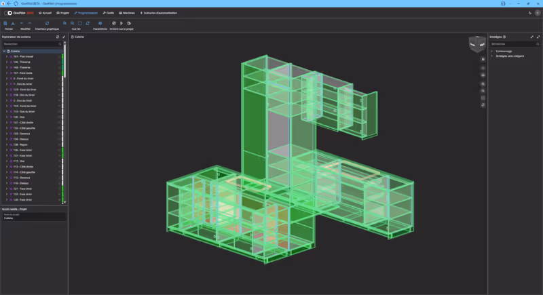This screenshot has width=543, height=295.
Task: Collapse the Cuisine root tree node
Action: pos(4,51)
